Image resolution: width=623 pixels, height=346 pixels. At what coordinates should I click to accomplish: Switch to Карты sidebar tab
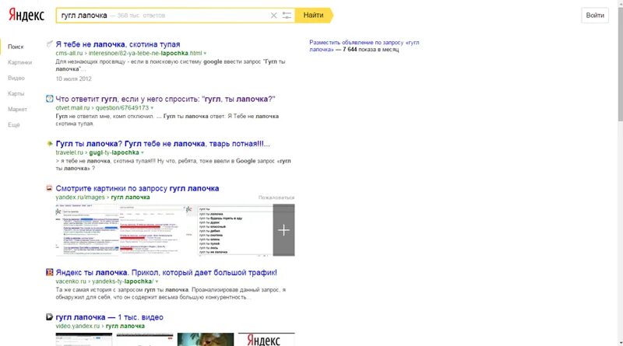point(16,93)
